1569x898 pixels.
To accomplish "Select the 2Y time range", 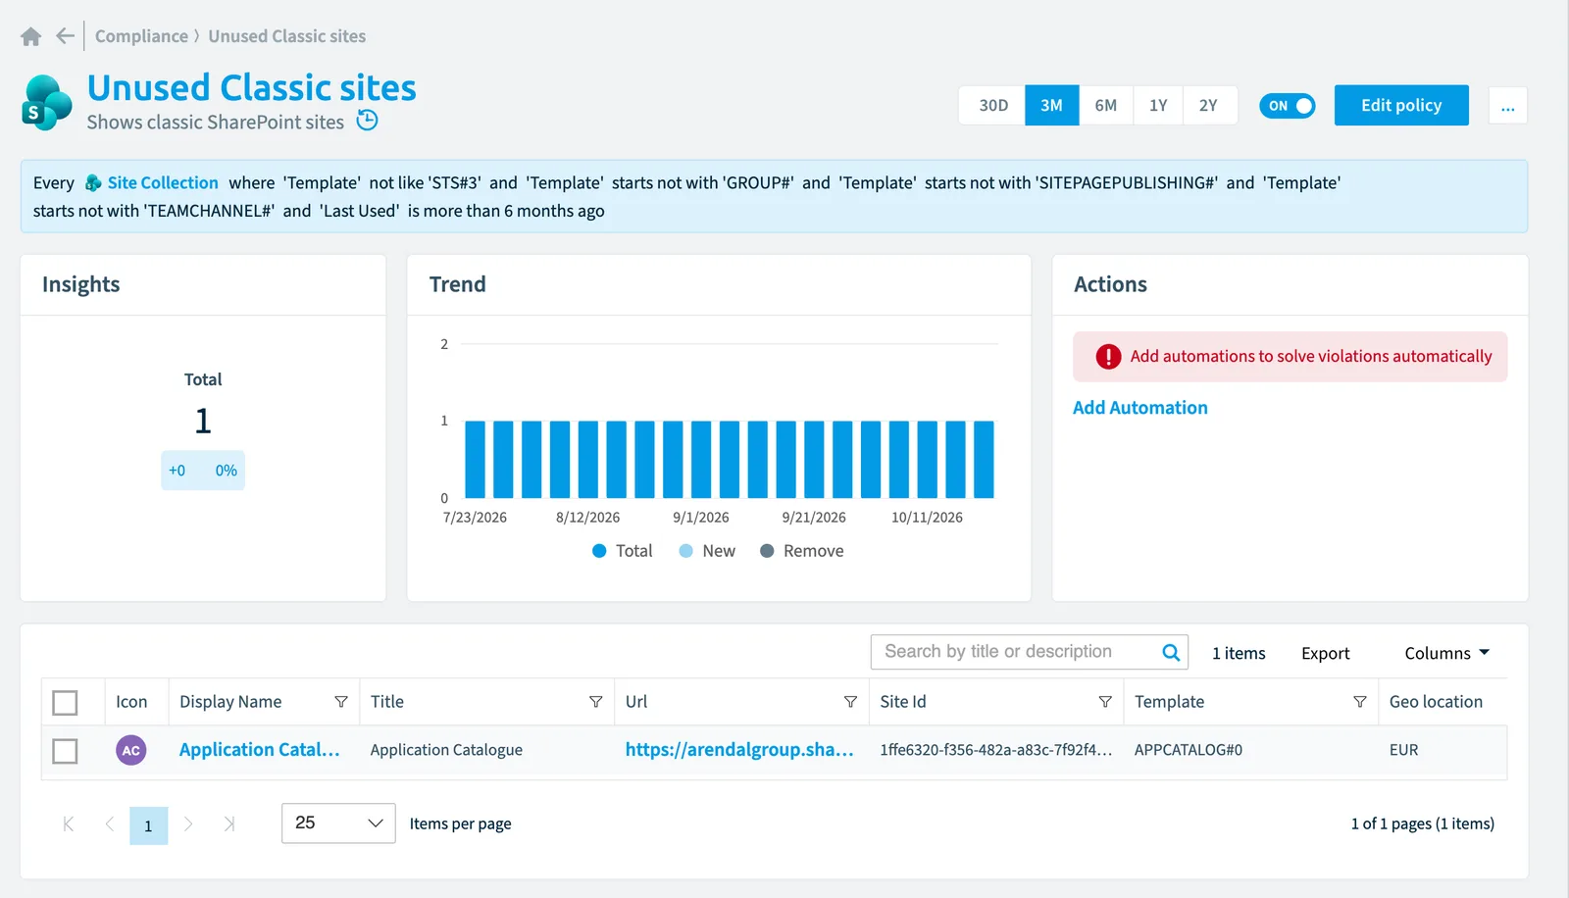I will pos(1209,106).
